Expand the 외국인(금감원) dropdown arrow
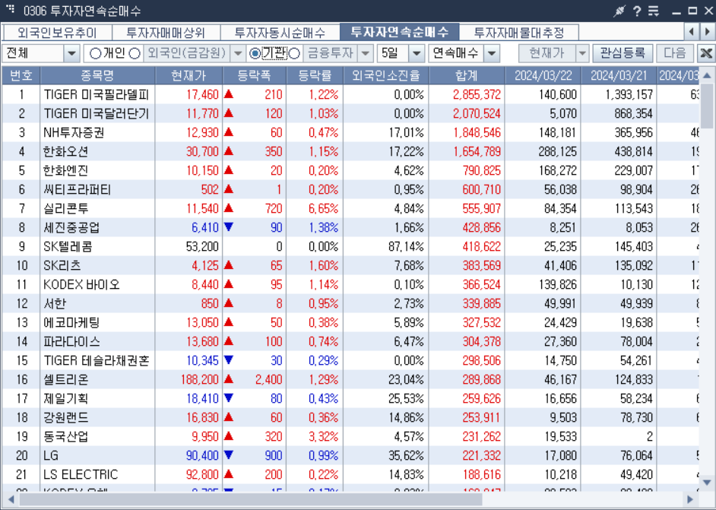This screenshot has height=510, width=716. click(x=238, y=54)
